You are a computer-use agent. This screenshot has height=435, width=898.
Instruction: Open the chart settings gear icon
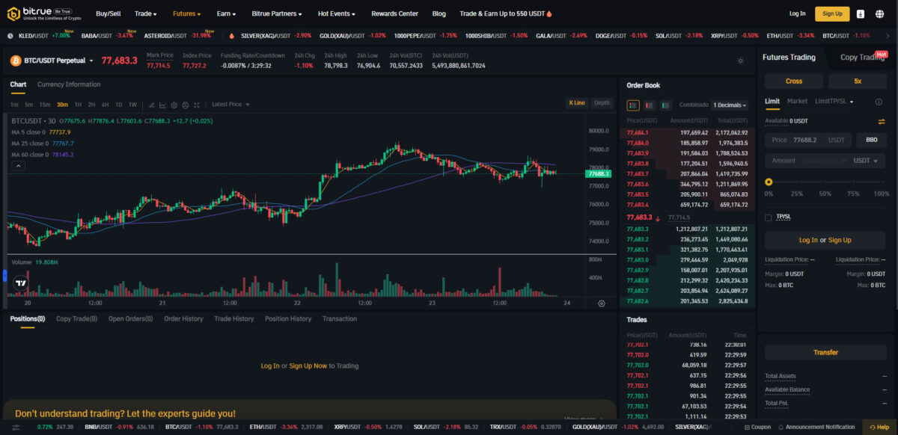point(174,105)
